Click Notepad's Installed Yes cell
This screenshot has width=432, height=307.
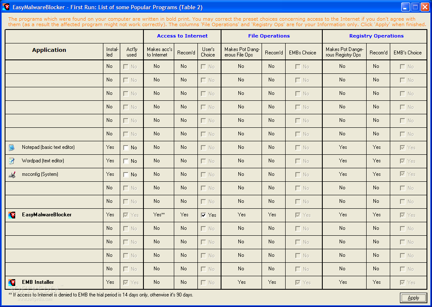pos(110,147)
